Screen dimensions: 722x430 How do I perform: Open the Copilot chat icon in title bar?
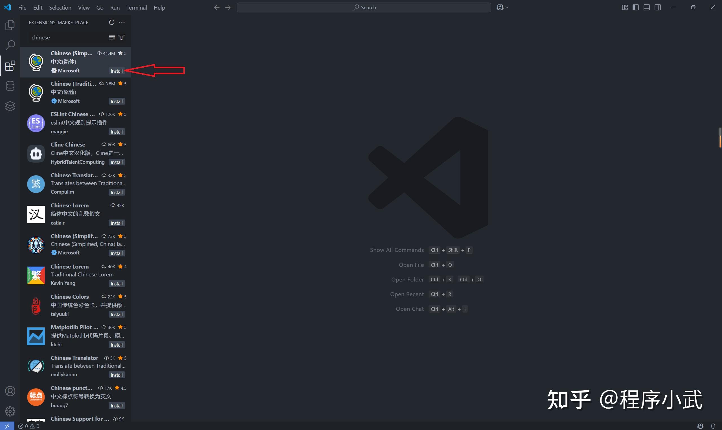pos(500,8)
